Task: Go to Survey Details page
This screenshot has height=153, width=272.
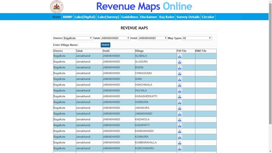Action: (188, 17)
